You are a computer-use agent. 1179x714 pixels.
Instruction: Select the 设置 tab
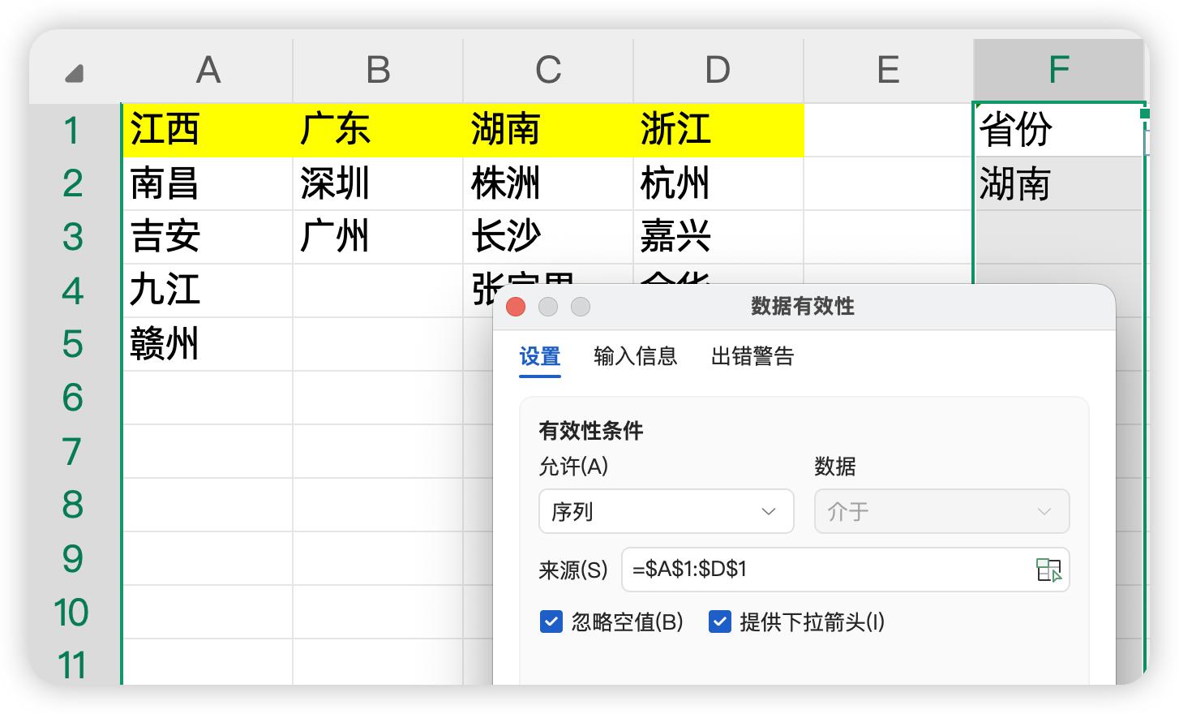(540, 356)
